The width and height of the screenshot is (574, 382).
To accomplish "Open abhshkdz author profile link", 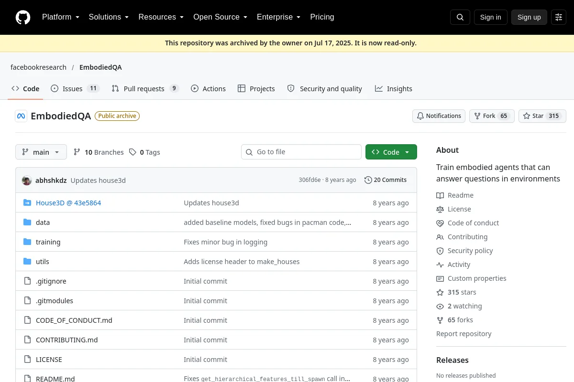I will (51, 180).
